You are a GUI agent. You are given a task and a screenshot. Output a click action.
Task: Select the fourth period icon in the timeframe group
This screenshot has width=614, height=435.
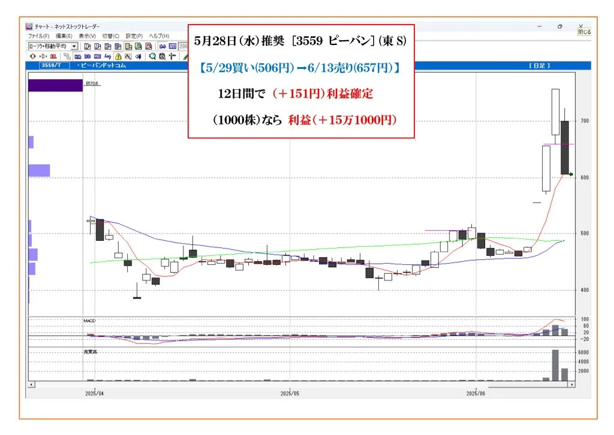tap(118, 47)
